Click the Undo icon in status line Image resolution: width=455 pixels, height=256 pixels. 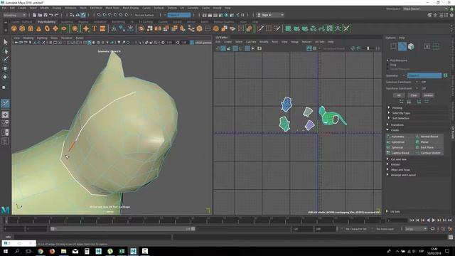[x=50, y=15]
